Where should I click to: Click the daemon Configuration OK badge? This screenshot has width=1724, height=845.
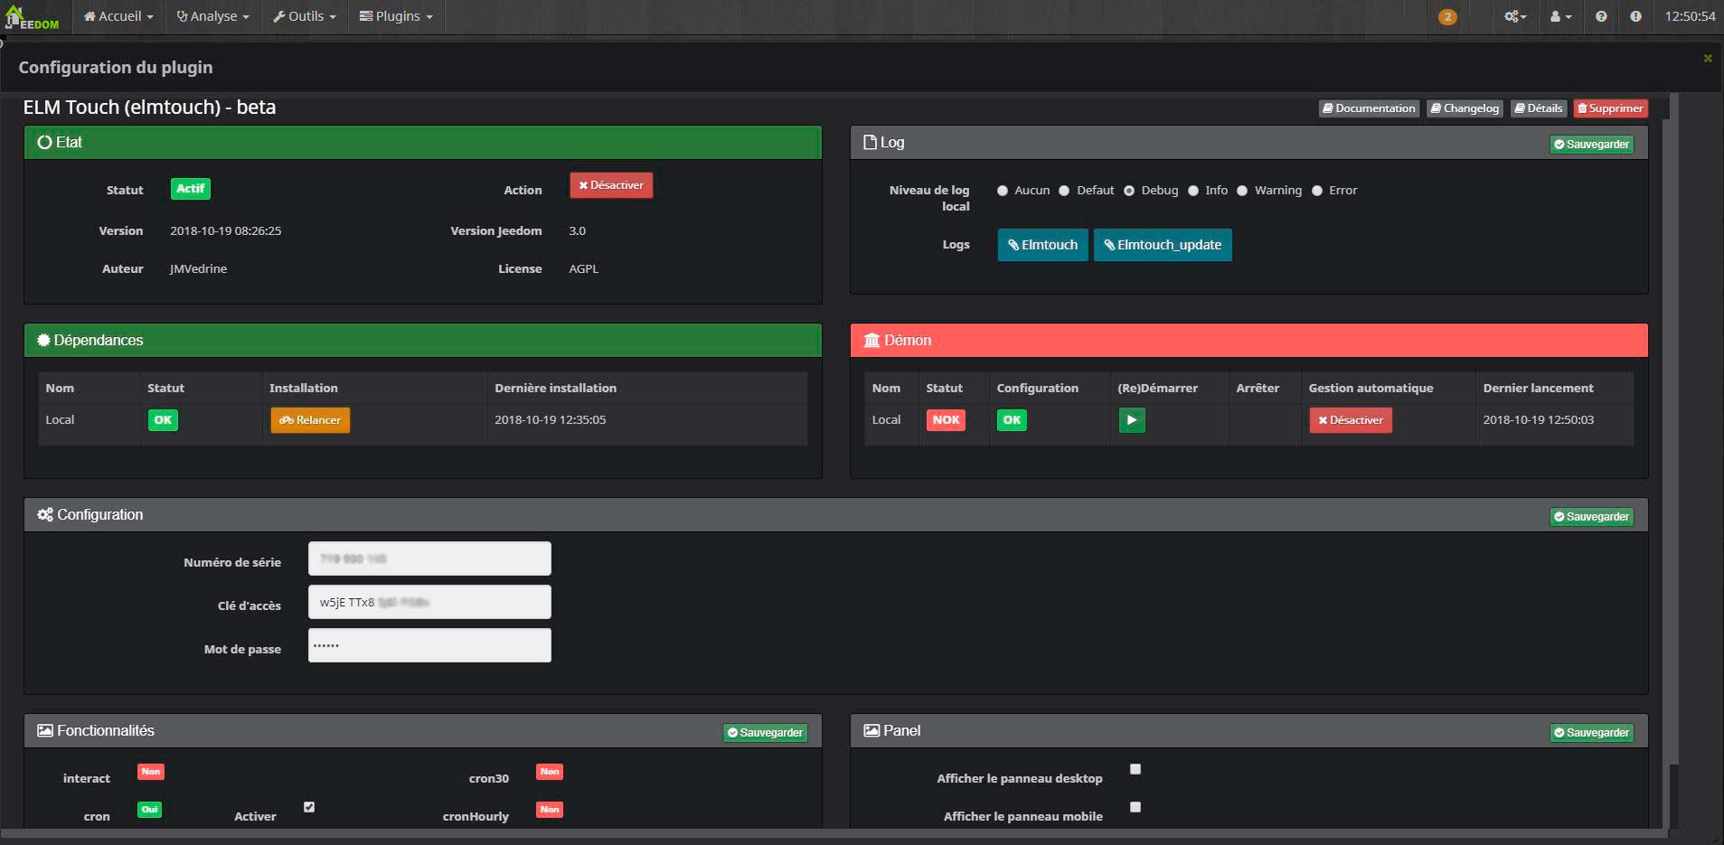[x=1012, y=420]
